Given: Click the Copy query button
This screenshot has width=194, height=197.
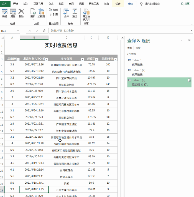Looking at the screenshot, I should click(53, 10).
